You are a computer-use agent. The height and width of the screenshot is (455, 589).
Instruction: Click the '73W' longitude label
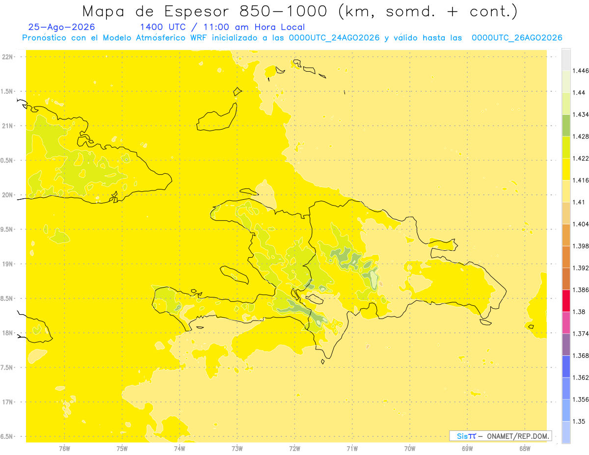pos(237,449)
